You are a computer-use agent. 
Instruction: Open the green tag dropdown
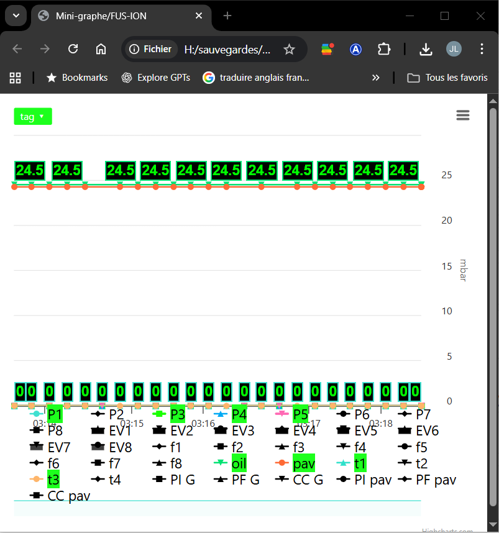tap(33, 117)
